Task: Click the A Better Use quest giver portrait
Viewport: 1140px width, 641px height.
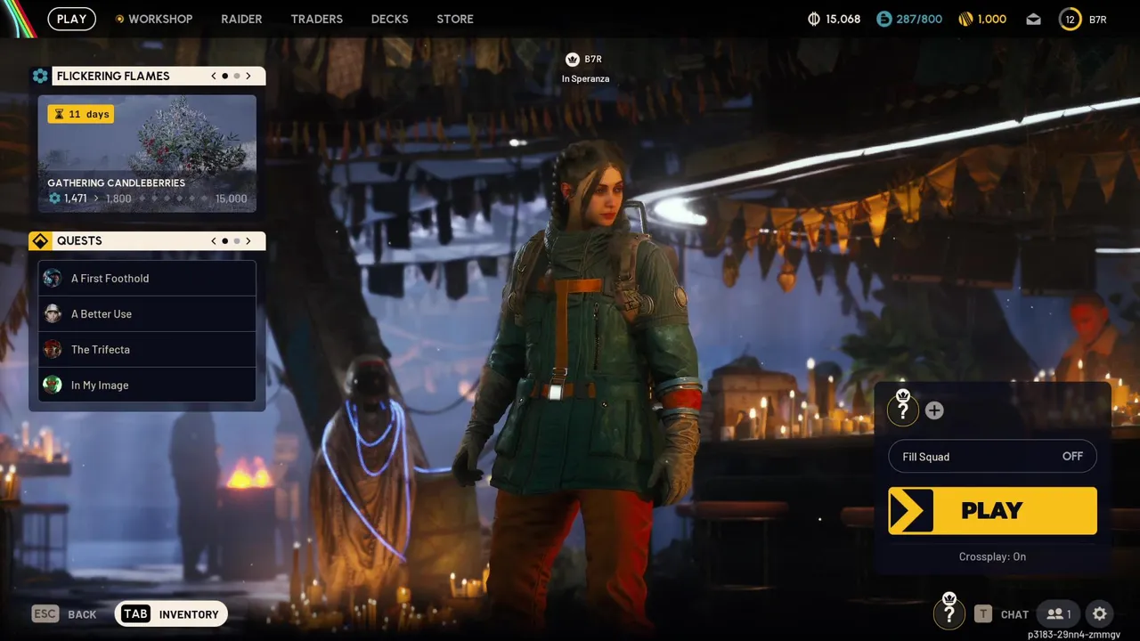Action: [53, 313]
